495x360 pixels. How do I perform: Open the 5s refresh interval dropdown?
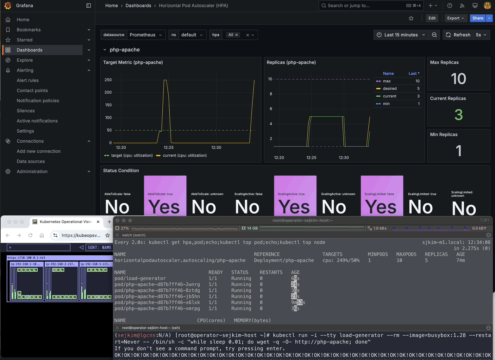pyautogui.click(x=481, y=35)
